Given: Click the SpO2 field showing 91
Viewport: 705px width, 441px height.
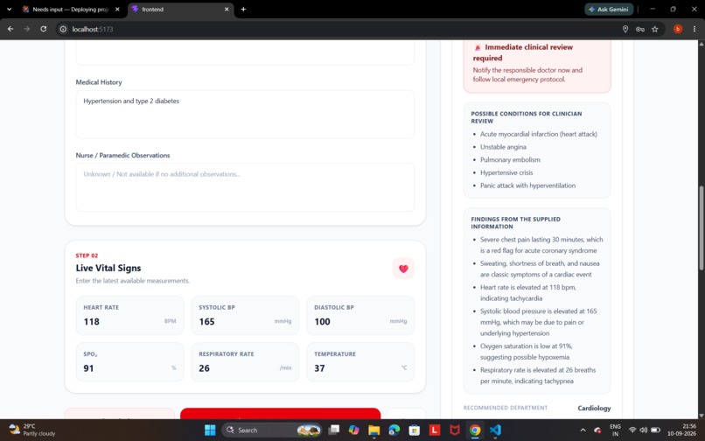Looking at the screenshot, I should (x=129, y=362).
